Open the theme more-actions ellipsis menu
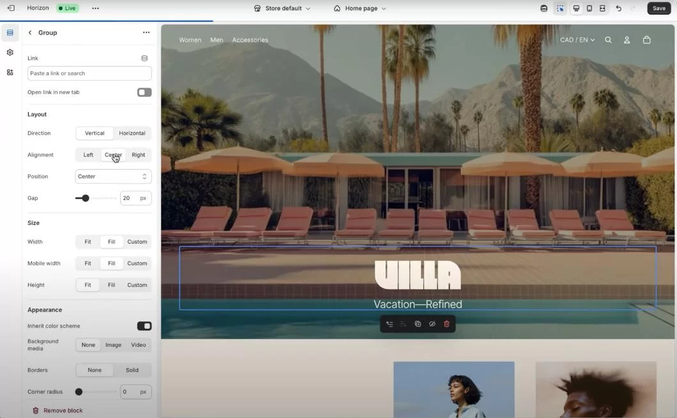The image size is (677, 418). [95, 8]
